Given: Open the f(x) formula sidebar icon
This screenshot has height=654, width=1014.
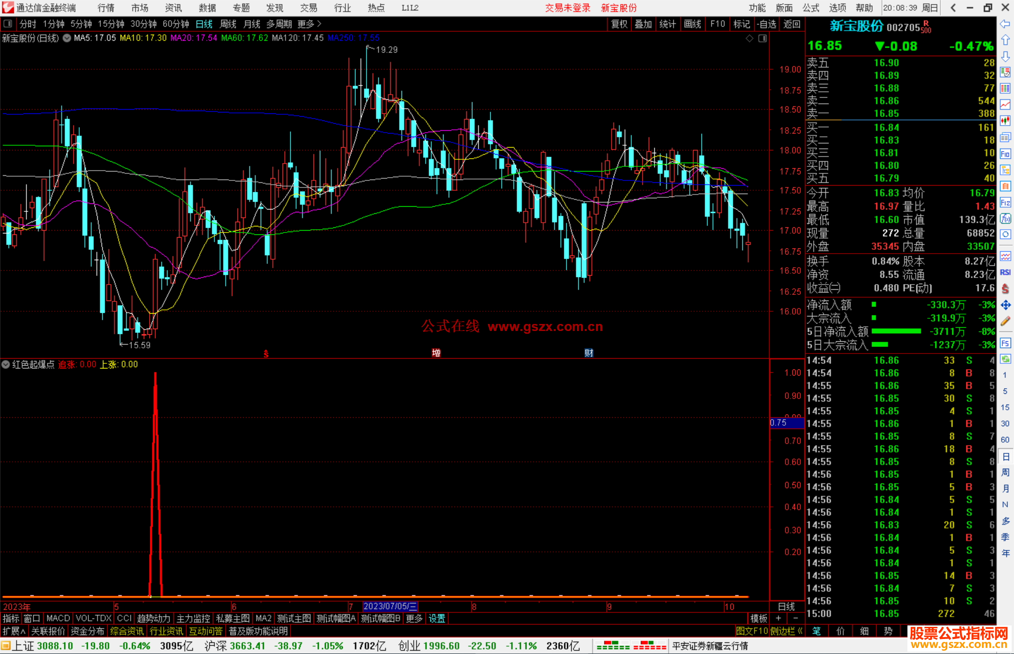Looking at the screenshot, I should (x=1005, y=218).
